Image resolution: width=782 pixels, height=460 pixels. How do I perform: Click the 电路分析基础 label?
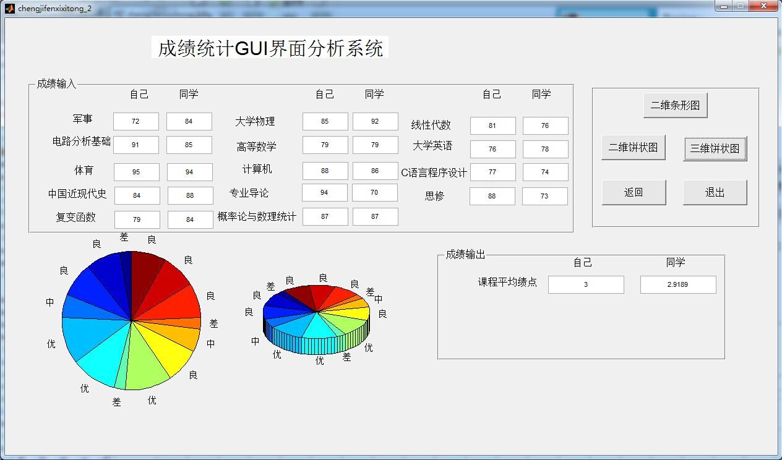tap(81, 142)
